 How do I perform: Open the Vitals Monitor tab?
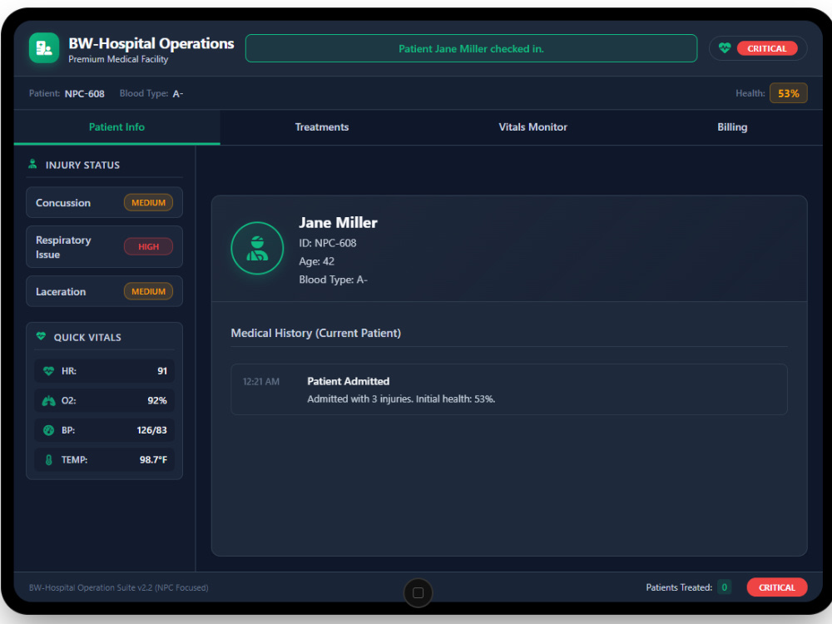click(532, 127)
